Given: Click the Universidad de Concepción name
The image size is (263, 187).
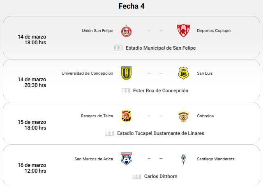Looking at the screenshot, I should (87, 73).
